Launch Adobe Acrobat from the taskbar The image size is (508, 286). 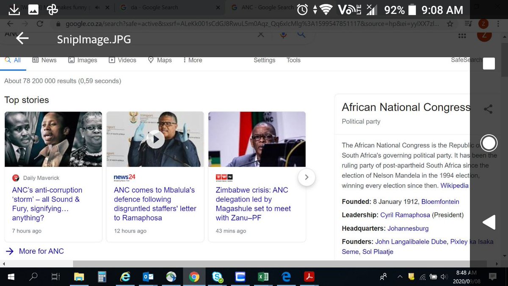click(x=309, y=277)
